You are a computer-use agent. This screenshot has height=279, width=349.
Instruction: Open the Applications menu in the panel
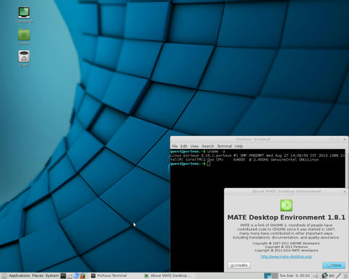(20, 275)
